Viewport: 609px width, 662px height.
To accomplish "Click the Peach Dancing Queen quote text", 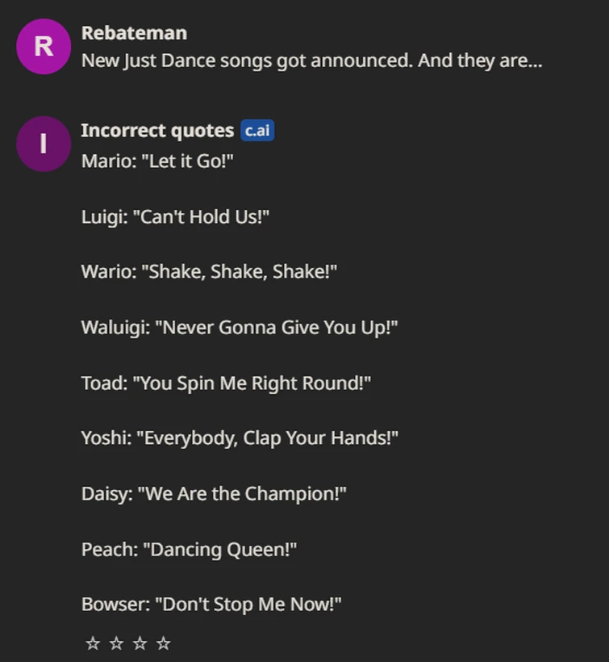I will point(190,549).
